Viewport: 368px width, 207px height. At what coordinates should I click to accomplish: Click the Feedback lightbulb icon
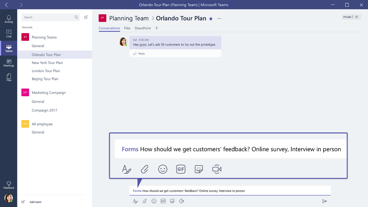coord(9,185)
